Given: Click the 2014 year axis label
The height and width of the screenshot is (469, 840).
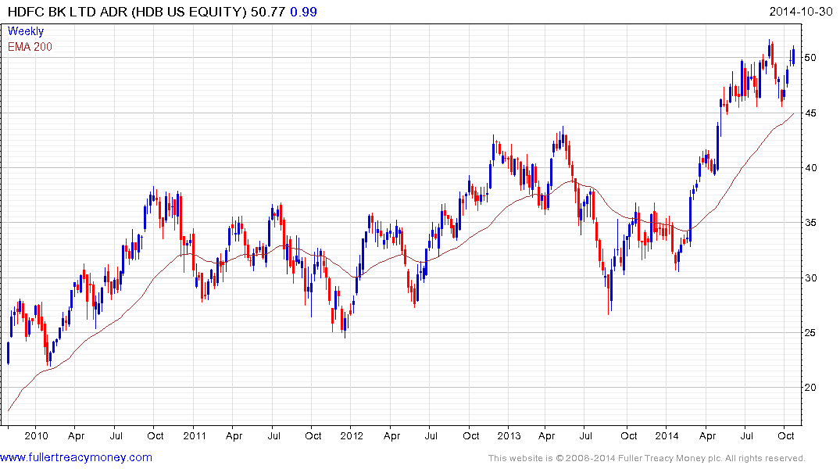Looking at the screenshot, I should 667,435.
